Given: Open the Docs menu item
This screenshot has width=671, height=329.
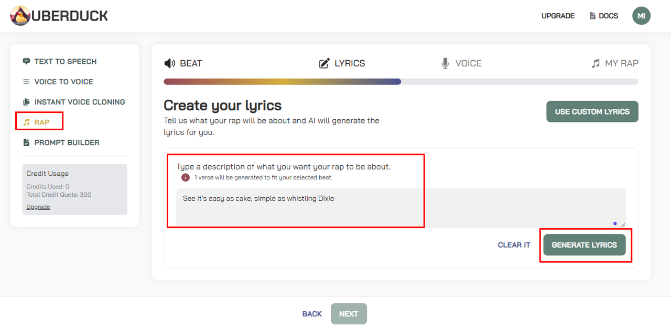Looking at the screenshot, I should click(x=603, y=16).
